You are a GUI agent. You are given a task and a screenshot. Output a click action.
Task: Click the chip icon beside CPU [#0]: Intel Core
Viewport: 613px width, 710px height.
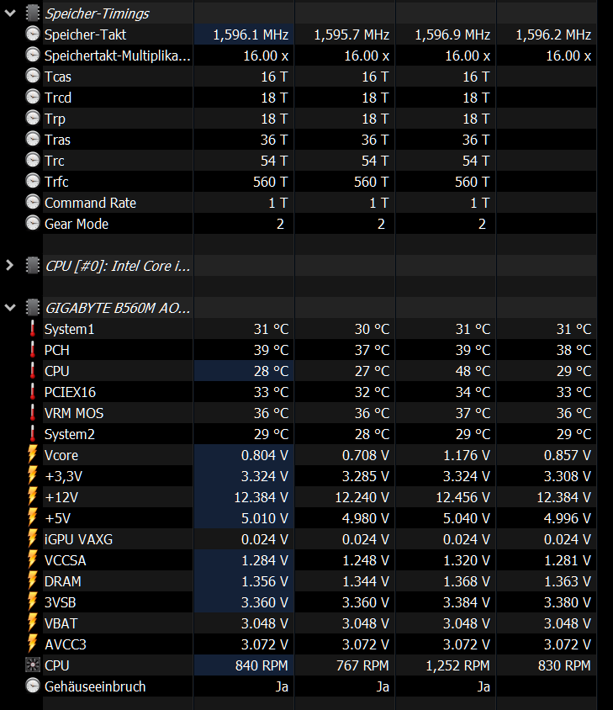point(33,266)
